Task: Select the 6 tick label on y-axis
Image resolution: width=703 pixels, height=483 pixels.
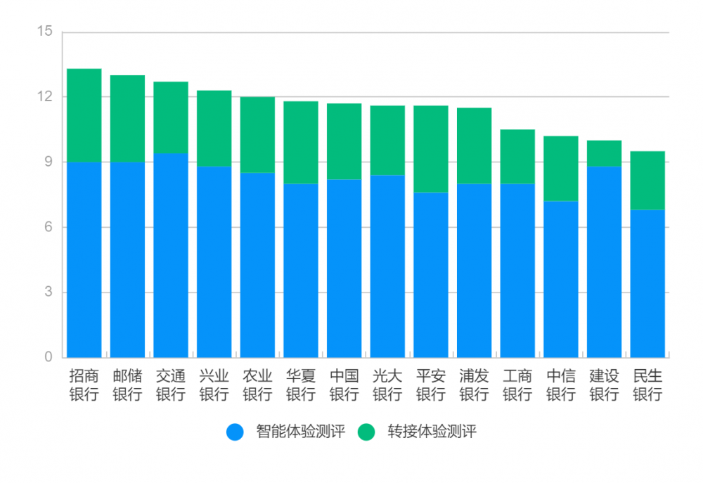Action: tap(49, 227)
